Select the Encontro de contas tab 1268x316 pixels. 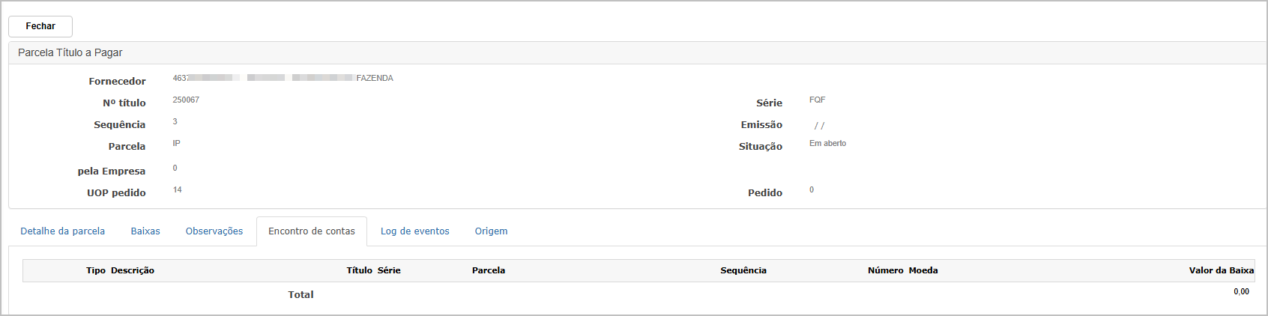click(x=312, y=231)
